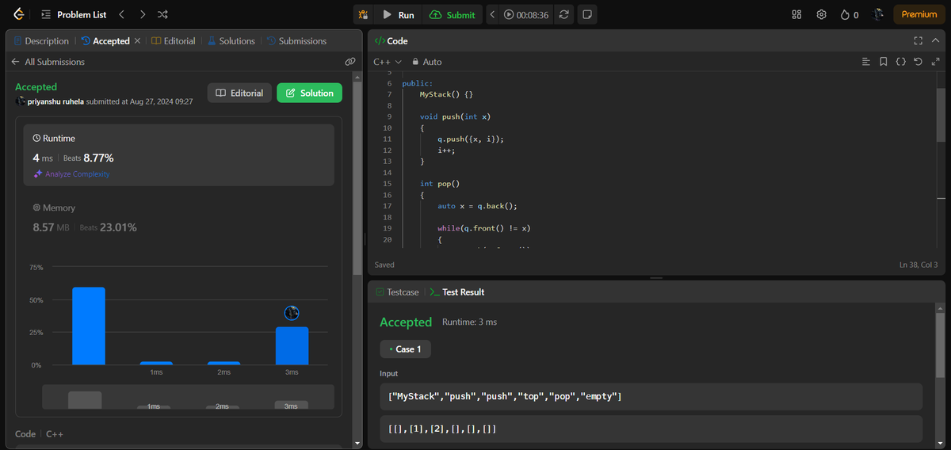Open the notes sticky icon

click(x=587, y=14)
